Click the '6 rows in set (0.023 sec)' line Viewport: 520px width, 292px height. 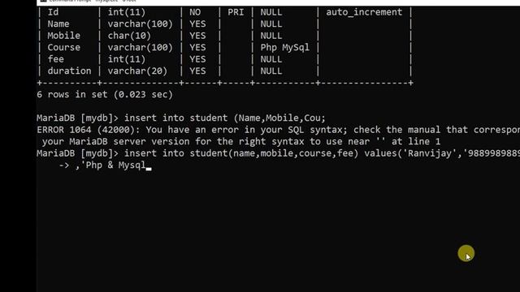[105, 95]
